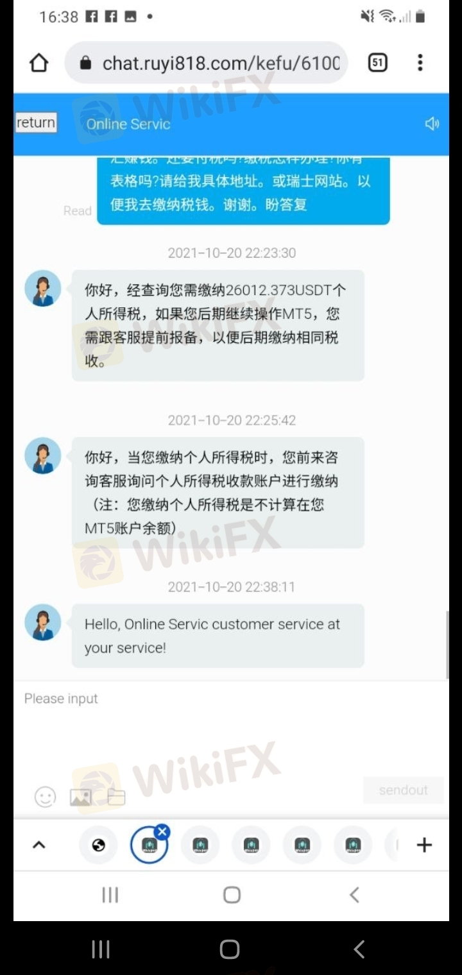
Task: Close the active tab with blue X
Action: click(162, 832)
